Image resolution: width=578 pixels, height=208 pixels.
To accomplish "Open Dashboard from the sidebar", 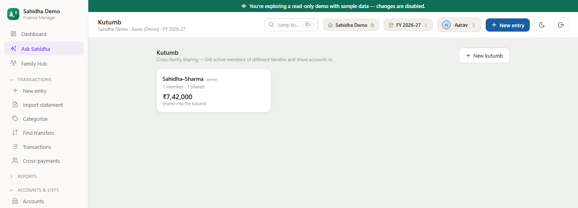I will 44,34.
